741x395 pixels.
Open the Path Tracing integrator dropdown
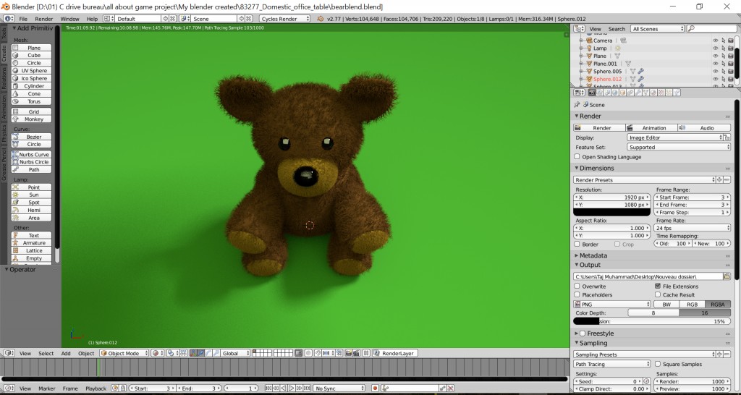612,364
